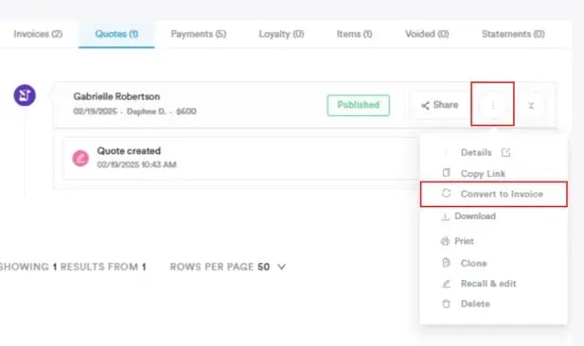Open the Payments (5) tab
584x346 pixels.
[199, 34]
